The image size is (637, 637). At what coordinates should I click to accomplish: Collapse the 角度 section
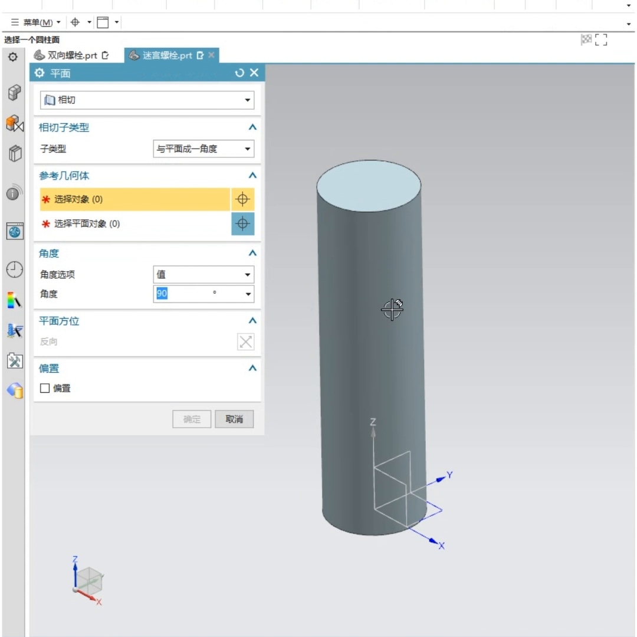[252, 253]
